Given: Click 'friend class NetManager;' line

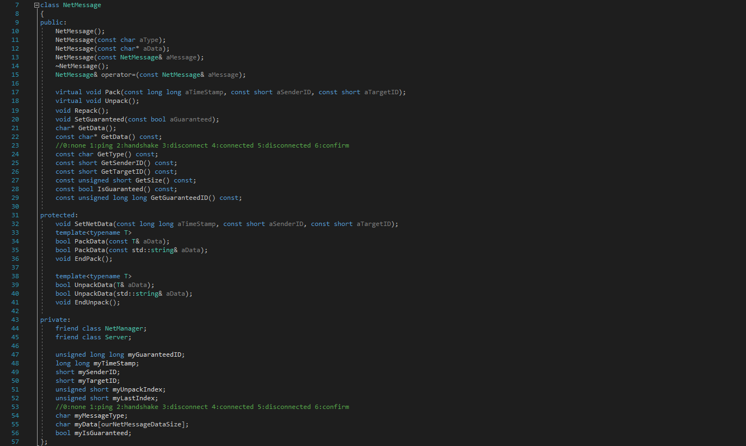Looking at the screenshot, I should 101,328.
